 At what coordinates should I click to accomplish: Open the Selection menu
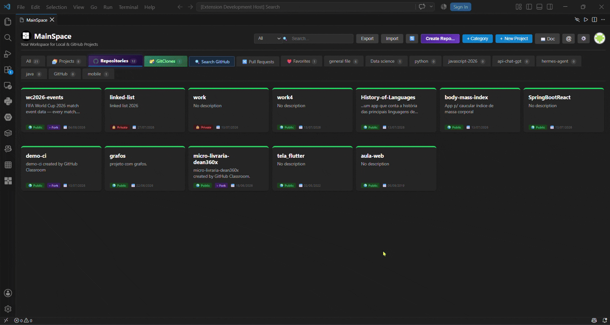56,7
